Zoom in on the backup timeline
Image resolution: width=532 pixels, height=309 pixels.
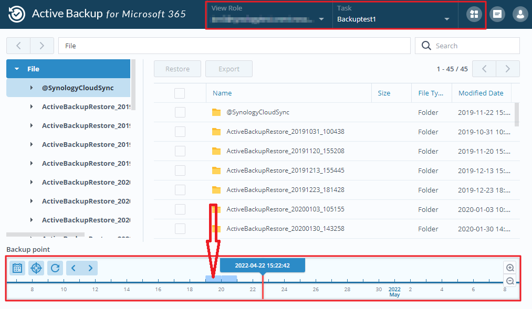coord(509,268)
